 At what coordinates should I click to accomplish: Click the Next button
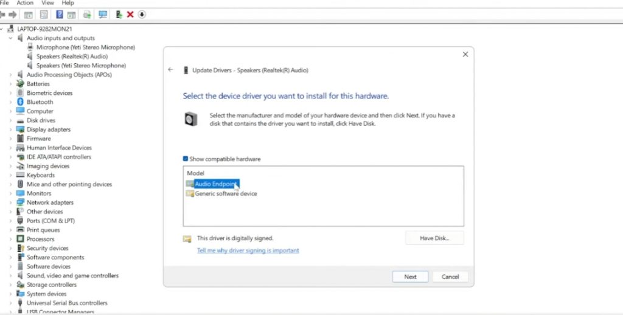point(410,277)
